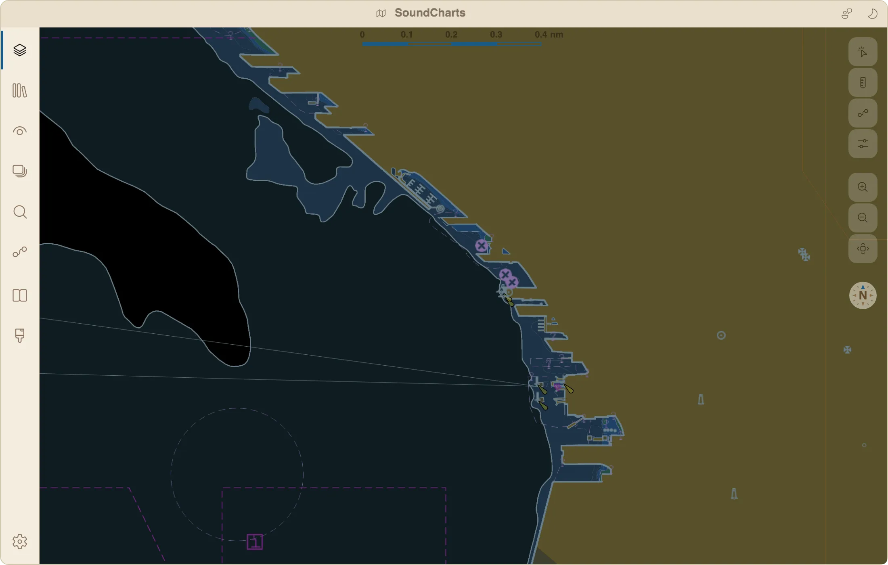Activate the pointer select tool button
This screenshot has width=888, height=565.
(863, 52)
